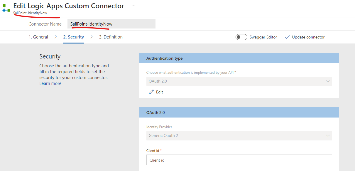Open the Identity Provider Generic Oauth 2 dropdown
The height and width of the screenshot is (171, 355).
[x=239, y=136]
